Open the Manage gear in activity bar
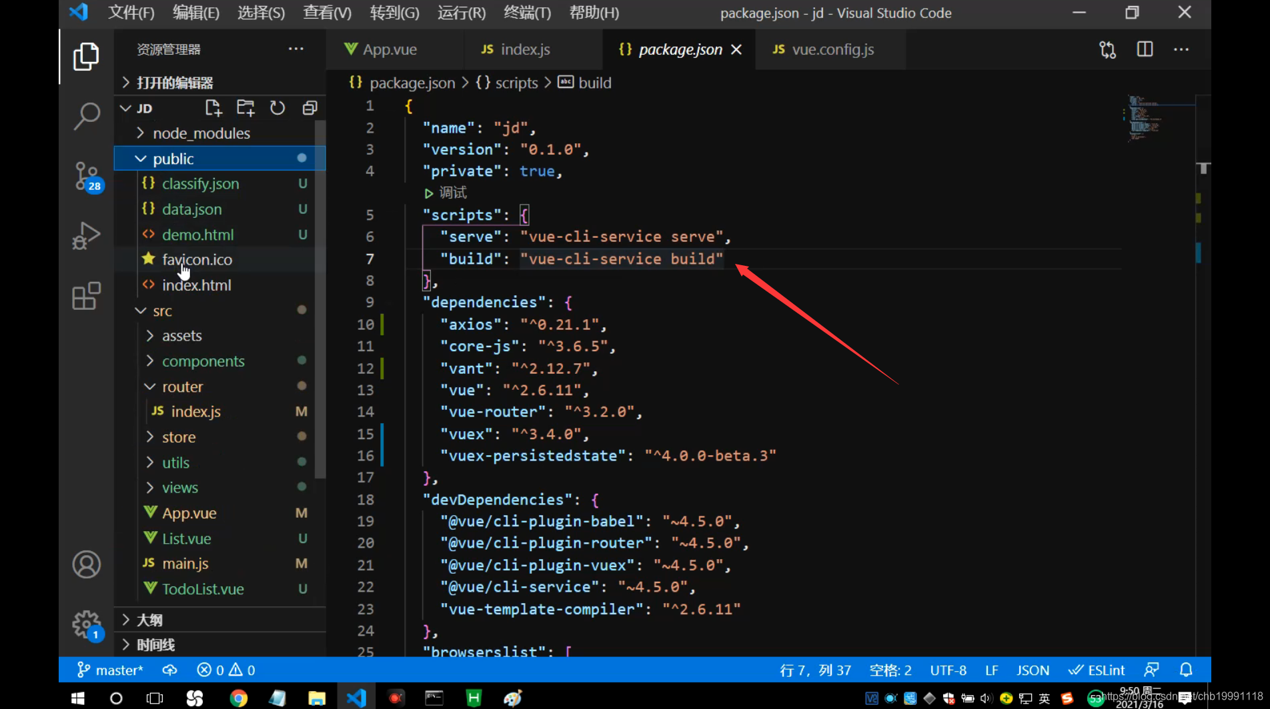The width and height of the screenshot is (1270, 709). (87, 625)
